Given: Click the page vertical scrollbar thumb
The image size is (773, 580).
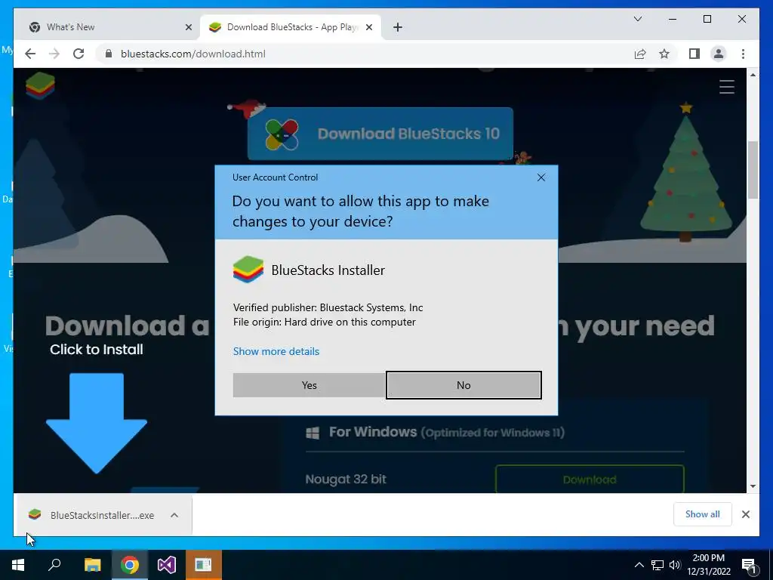Looking at the screenshot, I should (753, 170).
